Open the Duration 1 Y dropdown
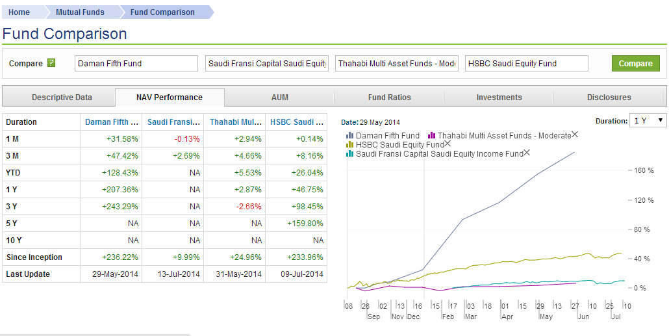Image resolution: width=669 pixels, height=336 pixels. [648, 121]
